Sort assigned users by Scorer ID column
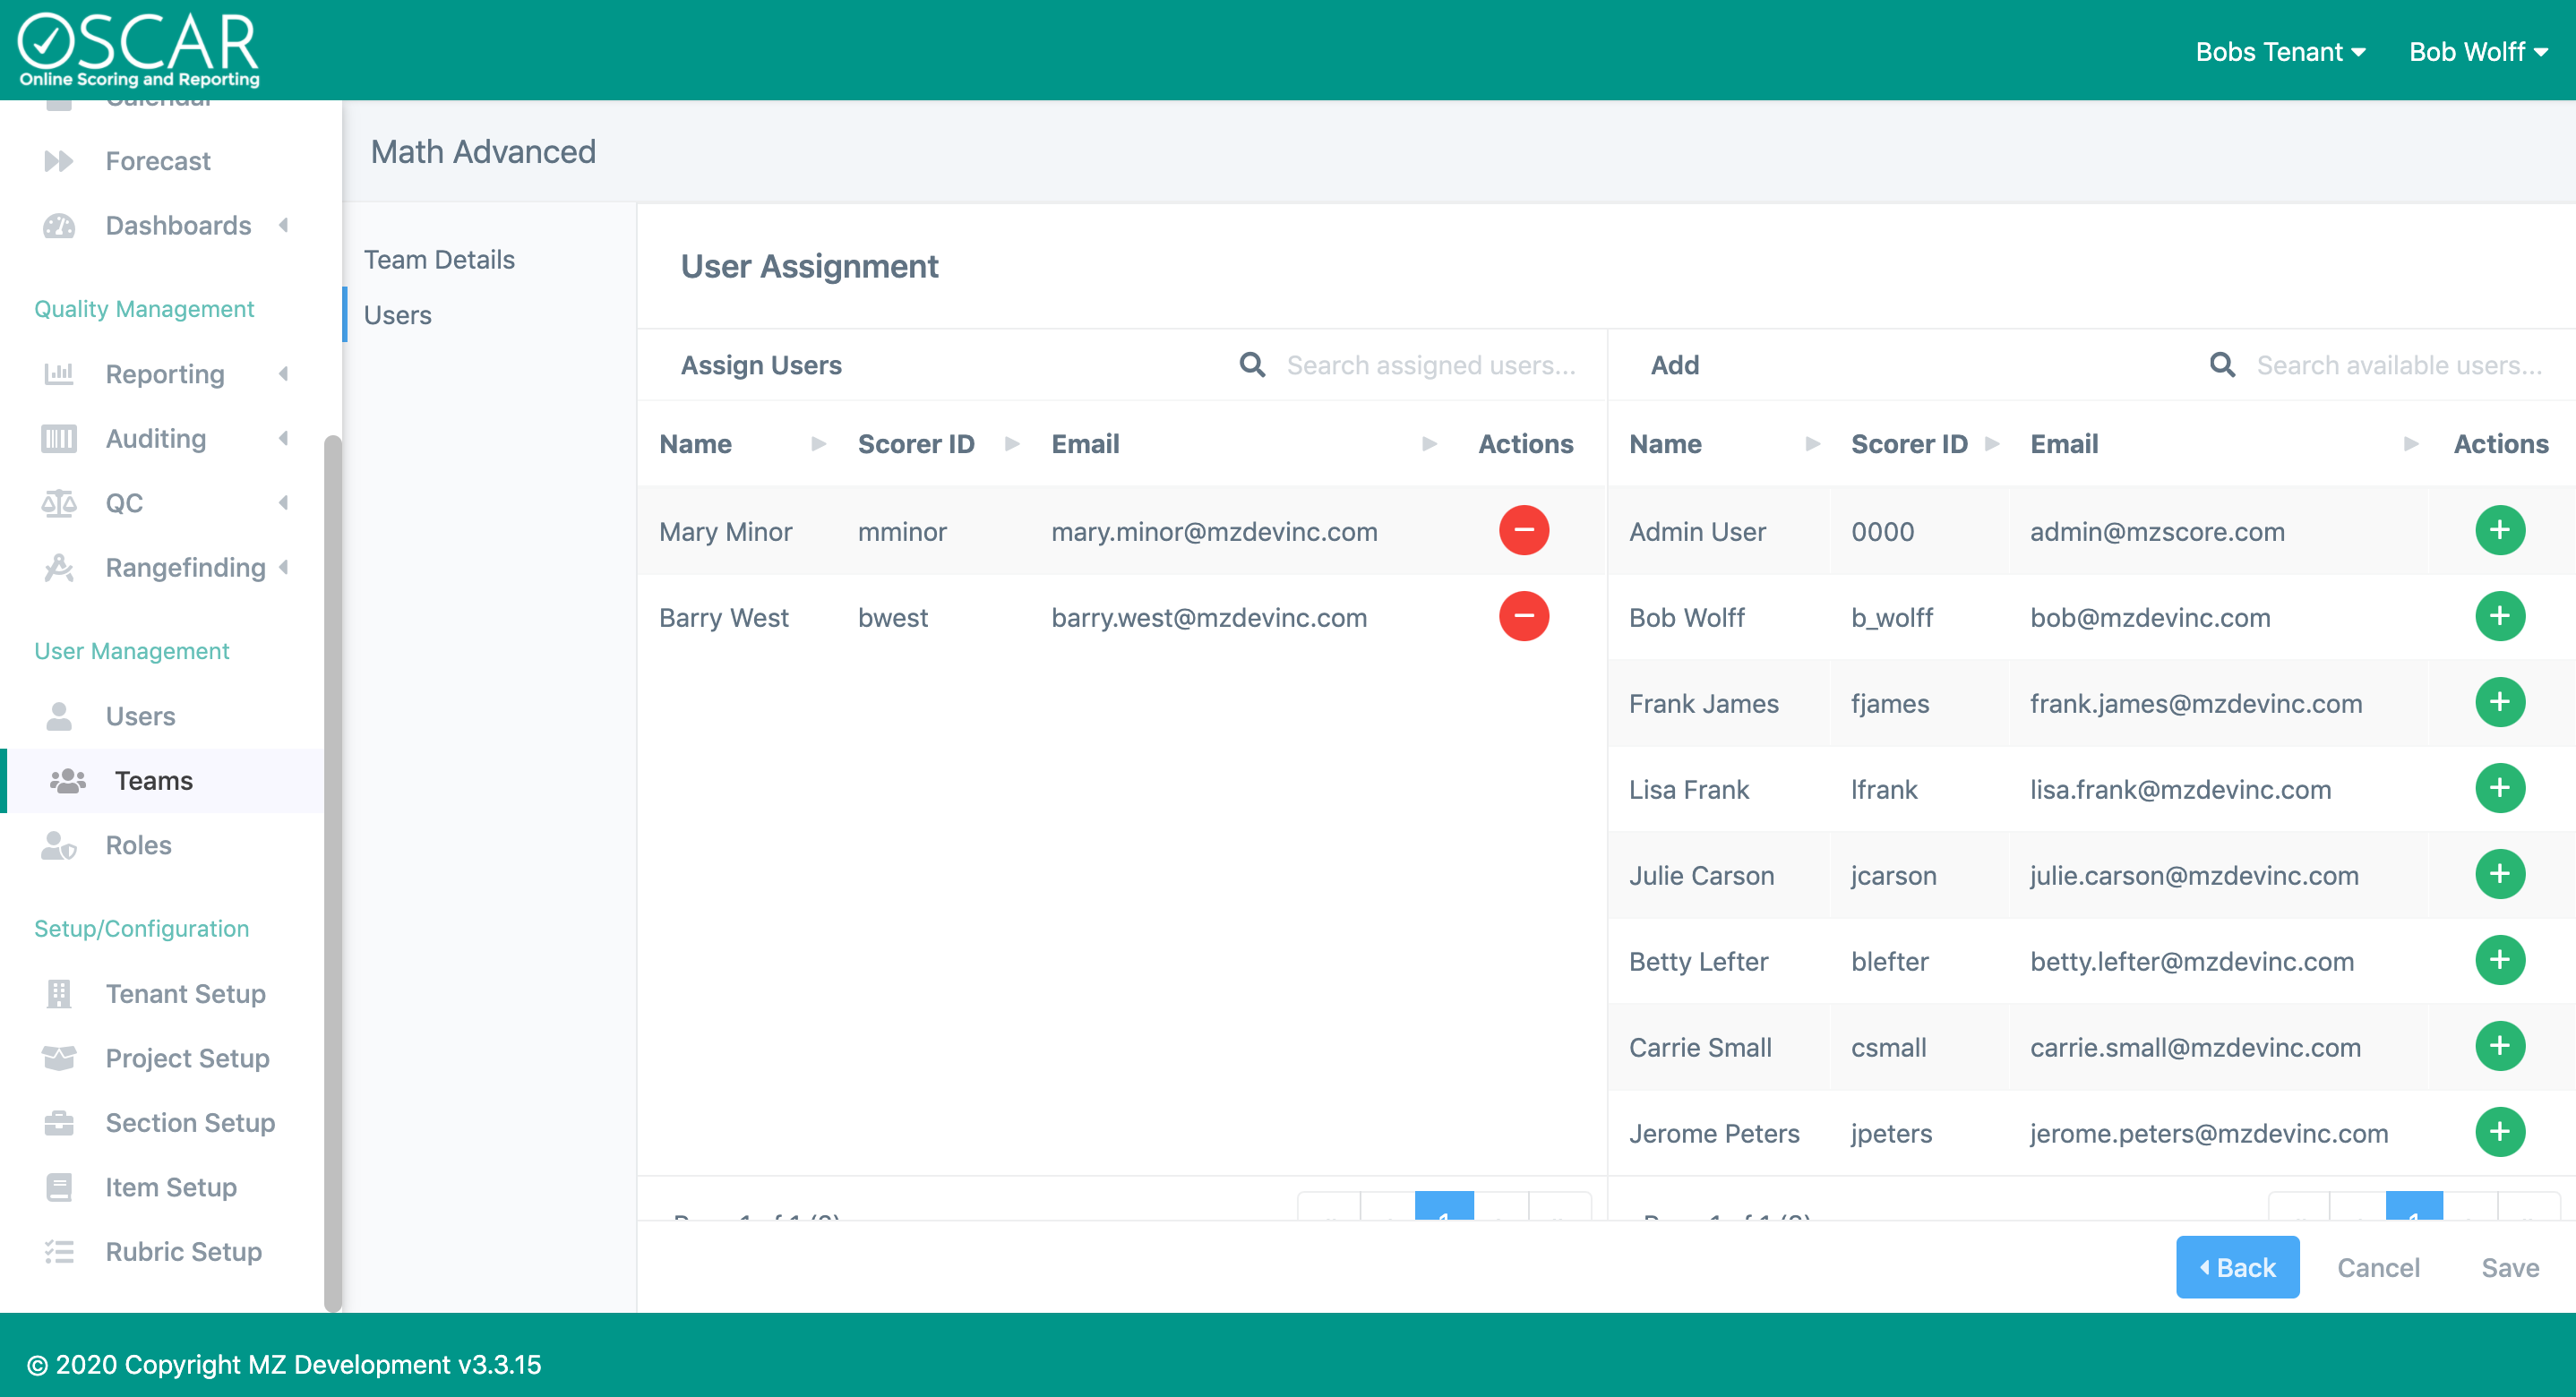This screenshot has width=2576, height=1397. (915, 444)
